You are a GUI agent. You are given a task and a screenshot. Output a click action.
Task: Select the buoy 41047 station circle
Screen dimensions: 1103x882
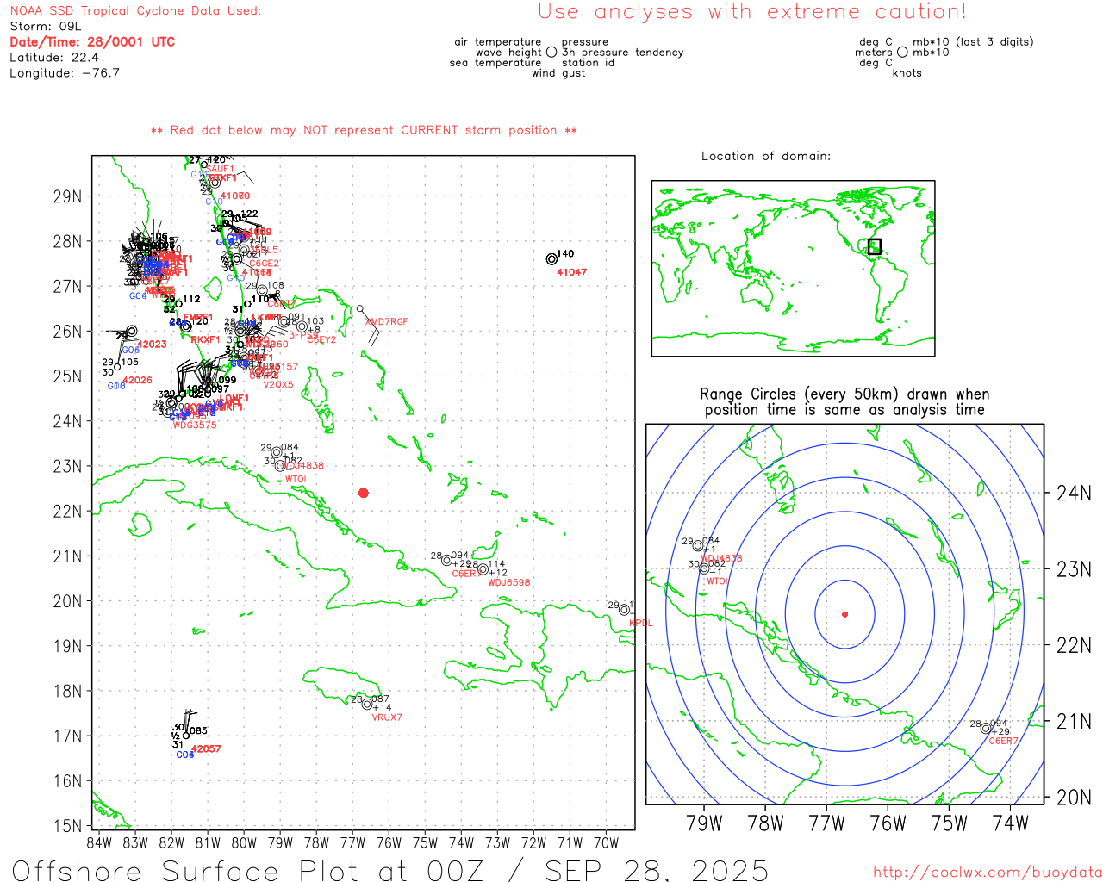point(551,259)
